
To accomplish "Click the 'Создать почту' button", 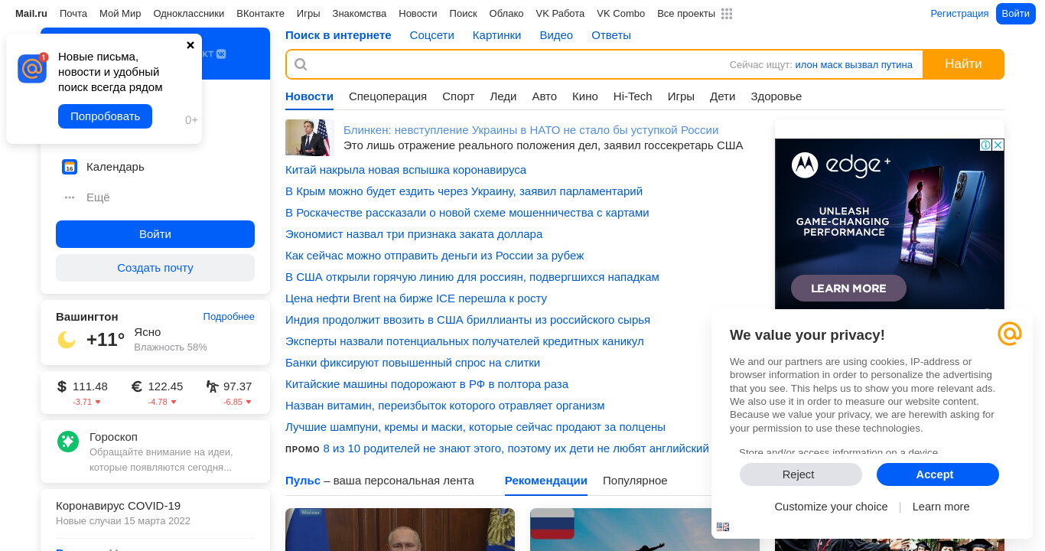I will pyautogui.click(x=155, y=268).
